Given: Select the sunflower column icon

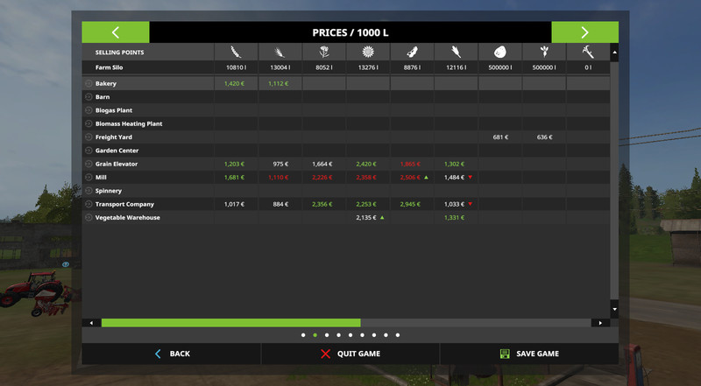Looking at the screenshot, I should coord(367,53).
